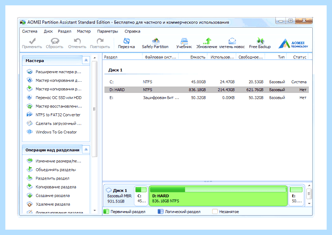This screenshot has height=235, width=332.
Task: Click the Сделать загрузочный icon
Action: pos(29,123)
